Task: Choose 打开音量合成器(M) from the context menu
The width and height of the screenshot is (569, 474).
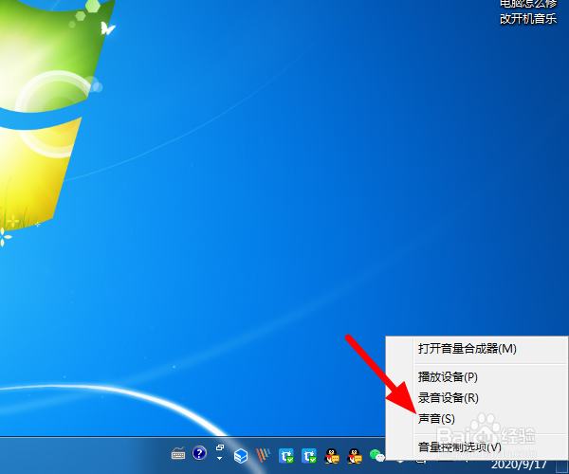Action: pos(490,349)
